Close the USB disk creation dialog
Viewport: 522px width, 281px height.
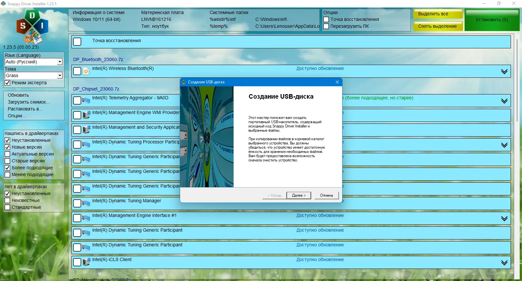point(337,82)
